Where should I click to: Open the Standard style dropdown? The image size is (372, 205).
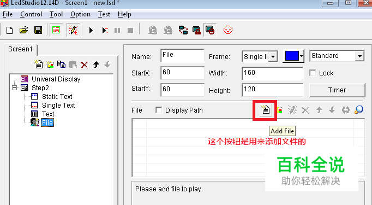[x=359, y=56]
